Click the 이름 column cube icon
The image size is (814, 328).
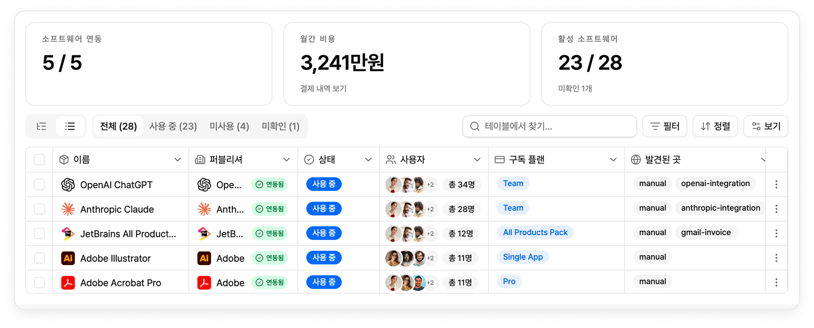pyautogui.click(x=64, y=160)
